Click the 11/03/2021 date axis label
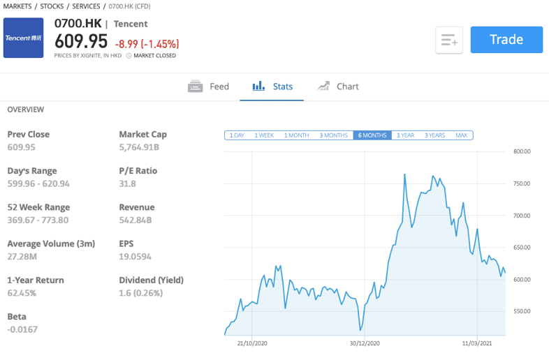The height and width of the screenshot is (353, 549). pos(477,343)
